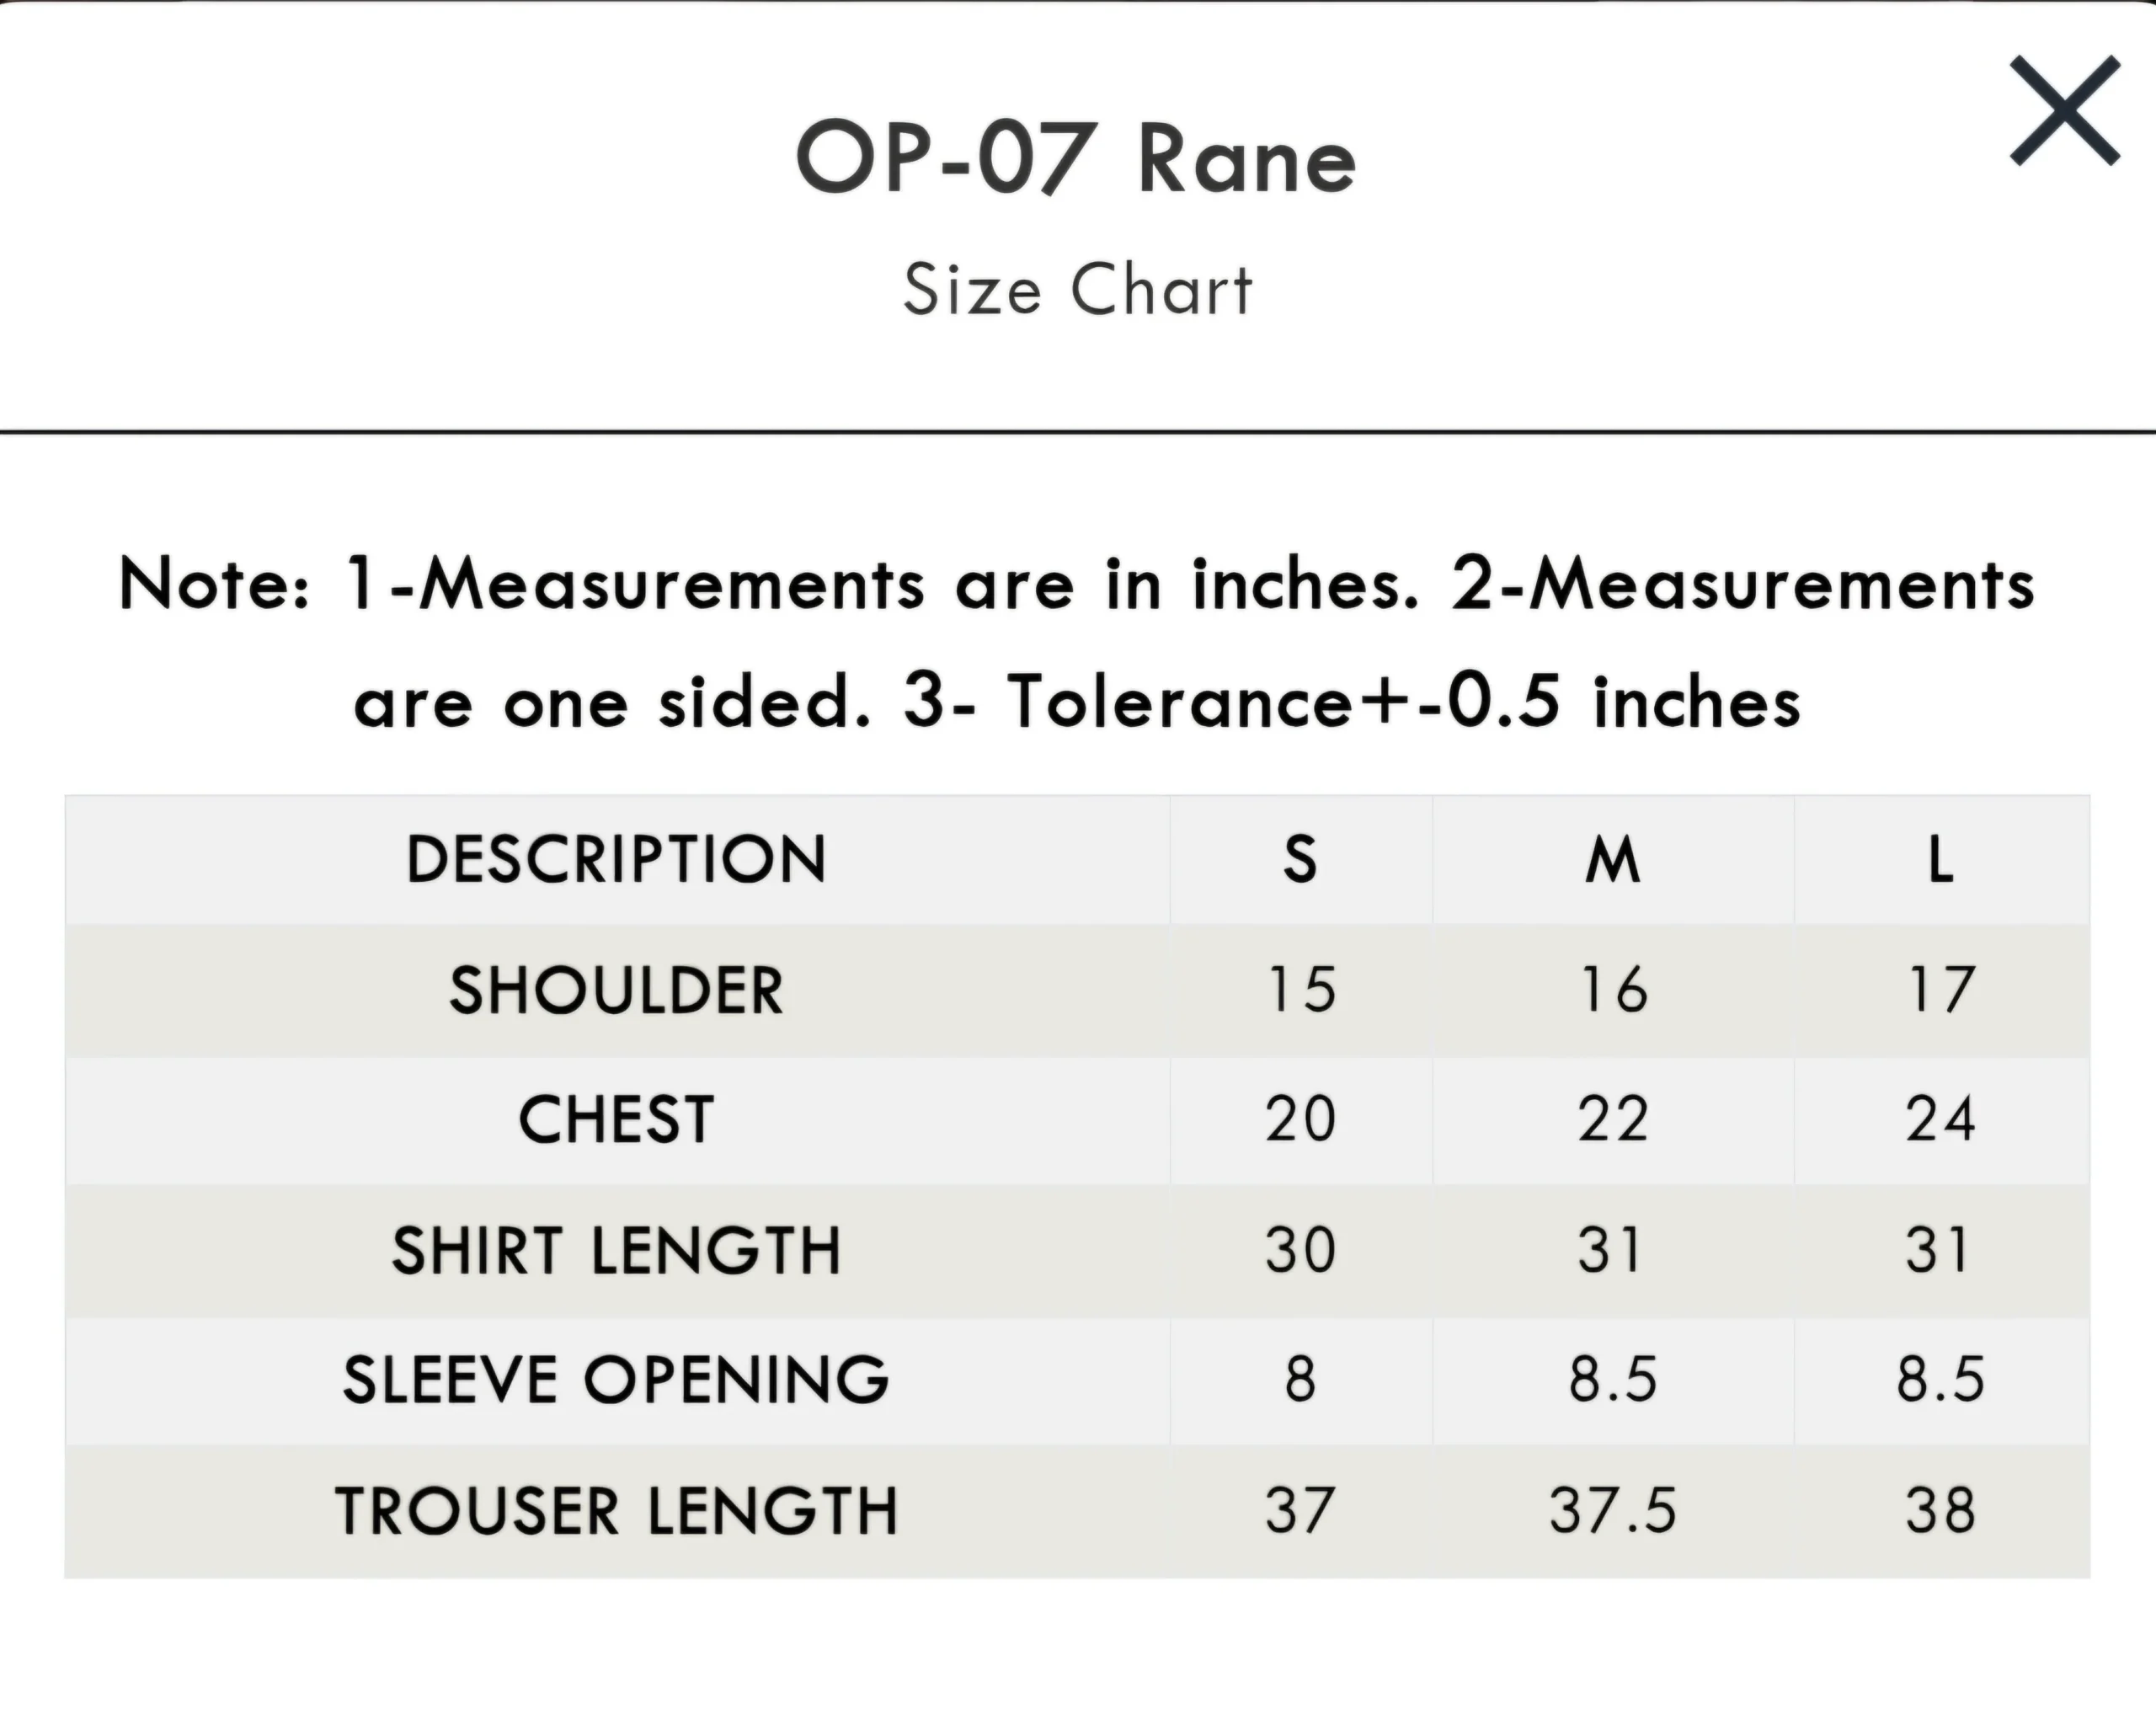Select the DESCRIPTION column header
The image size is (2156, 1709).
click(616, 859)
